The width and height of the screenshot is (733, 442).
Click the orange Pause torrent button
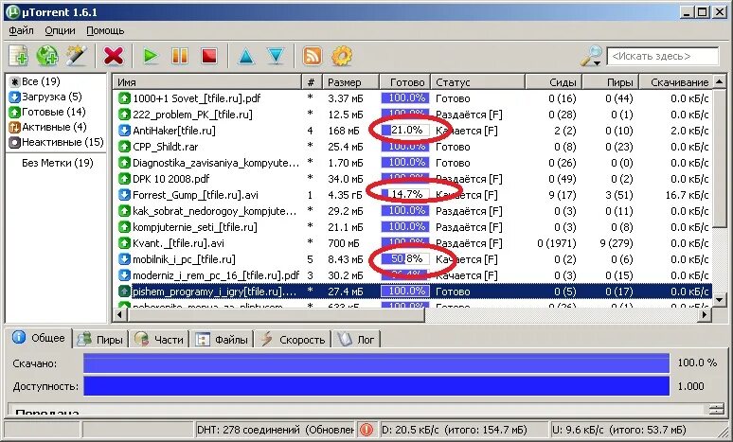180,56
